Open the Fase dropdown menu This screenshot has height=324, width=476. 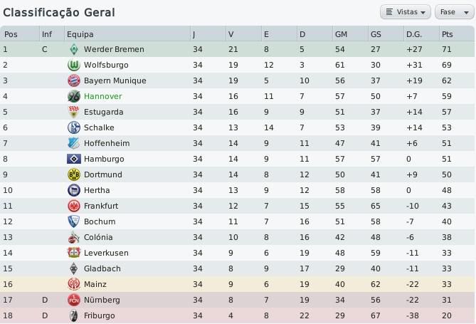[x=453, y=12]
